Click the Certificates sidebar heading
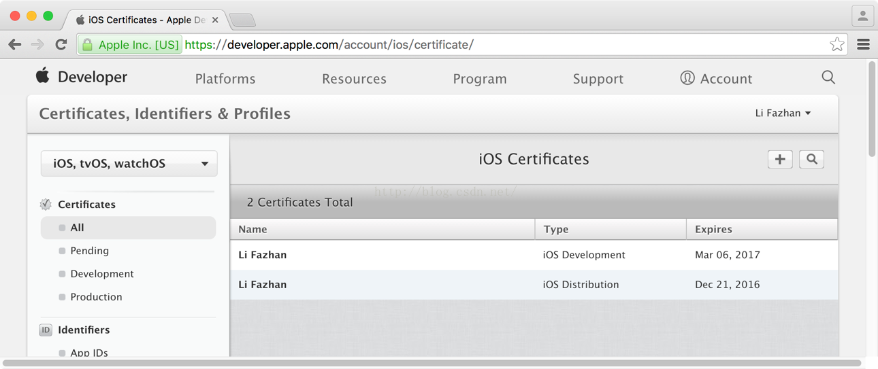878x369 pixels. 86,205
